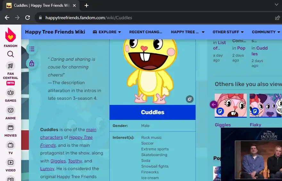
Task: Click the infobox image gallery icon
Action: (x=190, y=99)
